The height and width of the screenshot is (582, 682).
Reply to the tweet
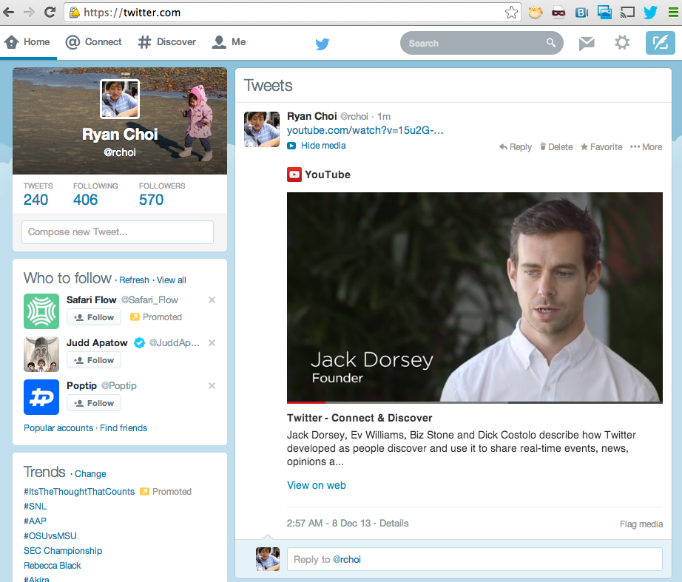pyautogui.click(x=516, y=147)
